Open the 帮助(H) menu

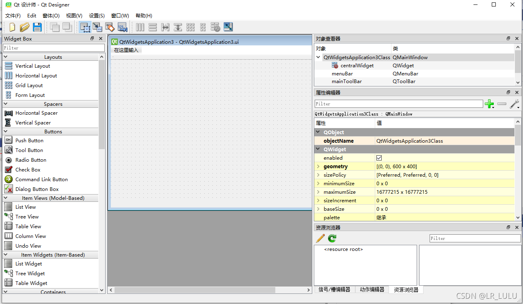tap(144, 16)
